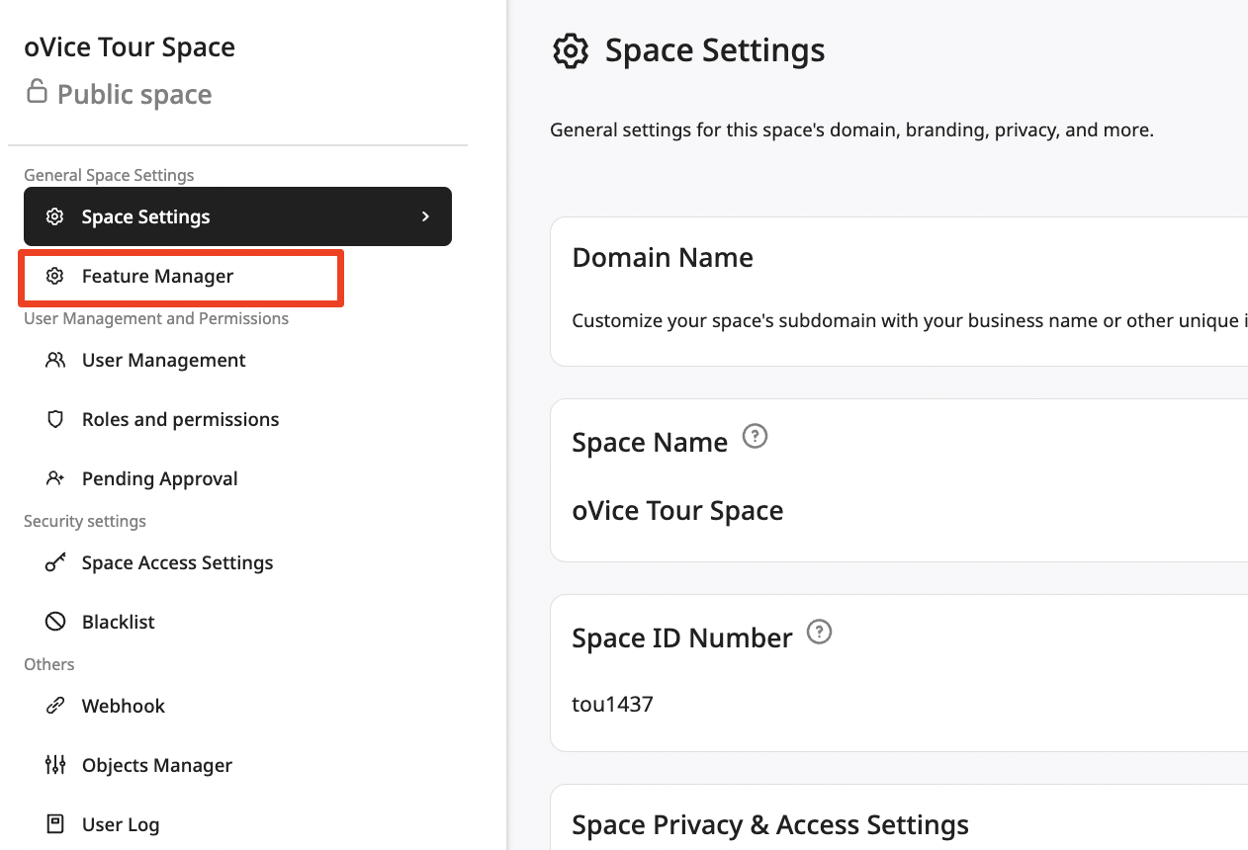Image resolution: width=1248 pixels, height=850 pixels.
Task: Click the Space Name heading
Action: pos(650,442)
